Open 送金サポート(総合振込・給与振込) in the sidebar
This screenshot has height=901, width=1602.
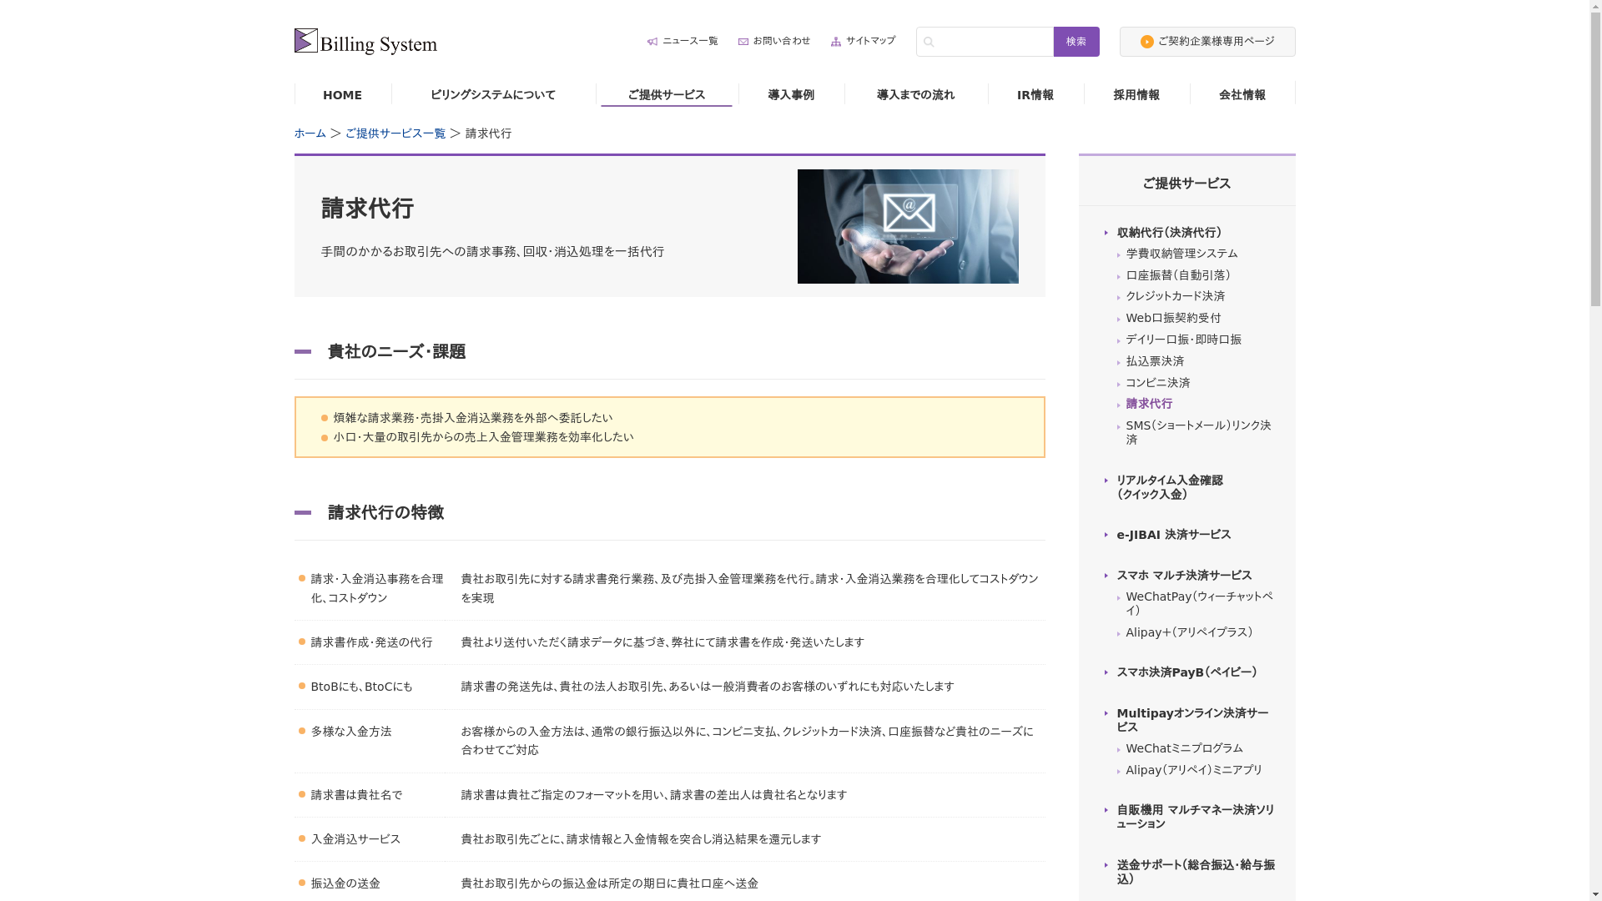[x=1195, y=872]
